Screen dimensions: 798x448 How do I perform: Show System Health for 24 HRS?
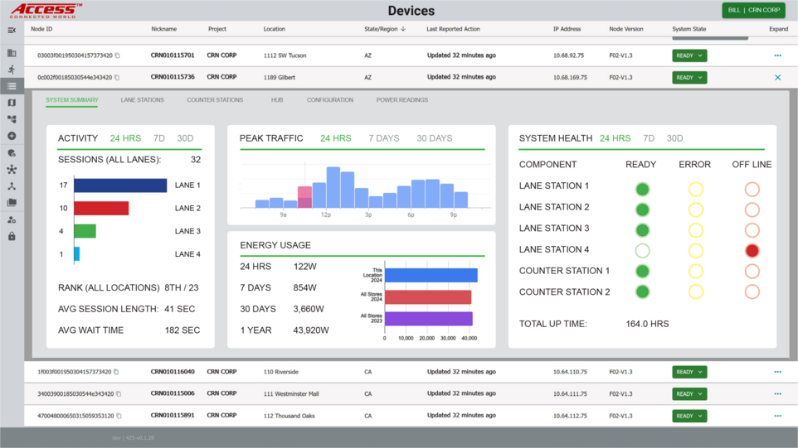coord(615,138)
